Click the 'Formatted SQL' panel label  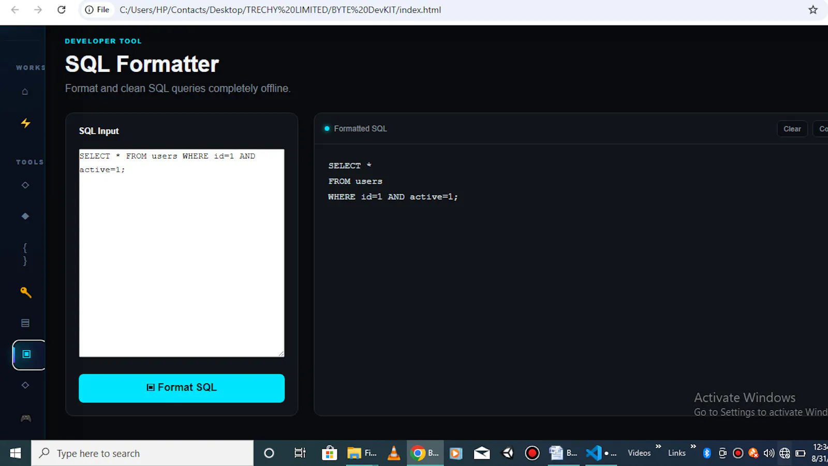360,128
